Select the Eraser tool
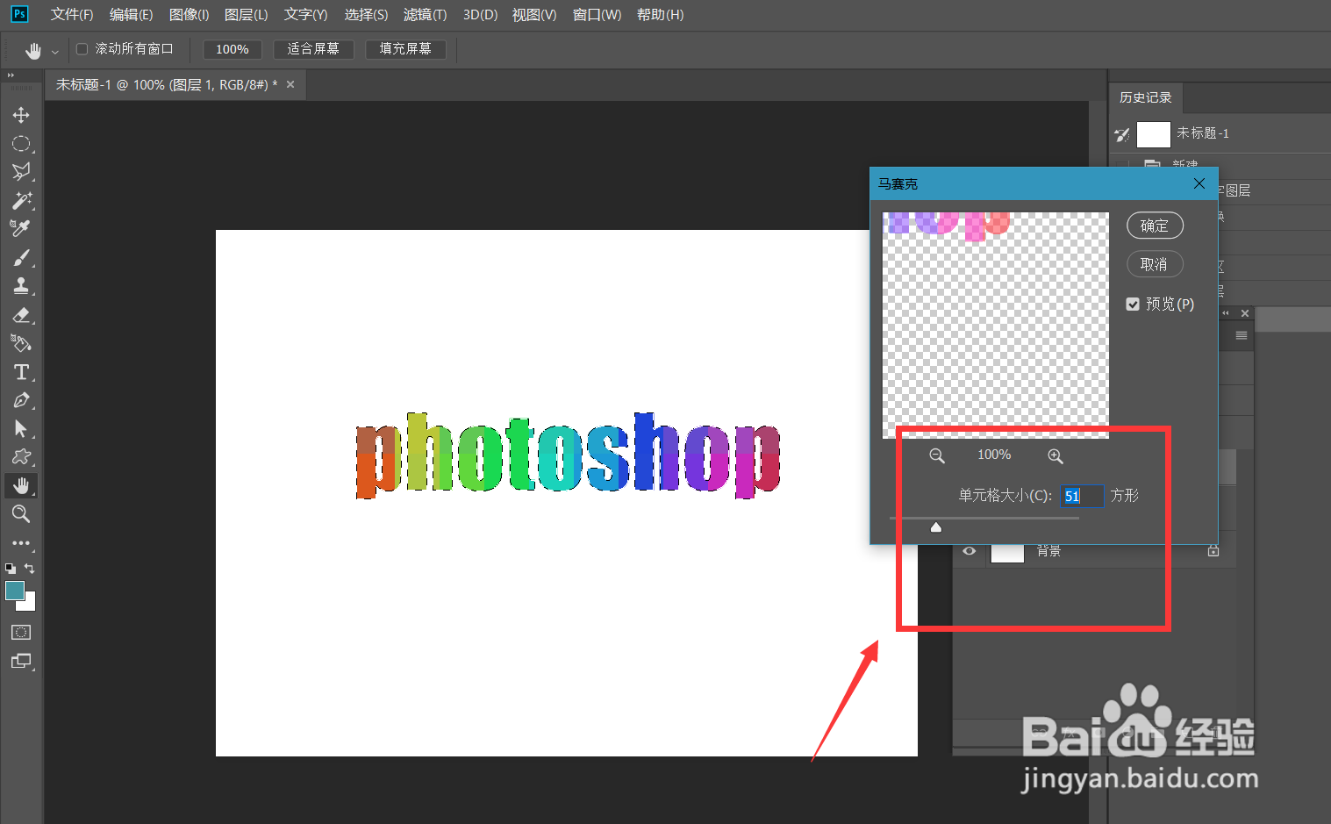 pyautogui.click(x=21, y=314)
